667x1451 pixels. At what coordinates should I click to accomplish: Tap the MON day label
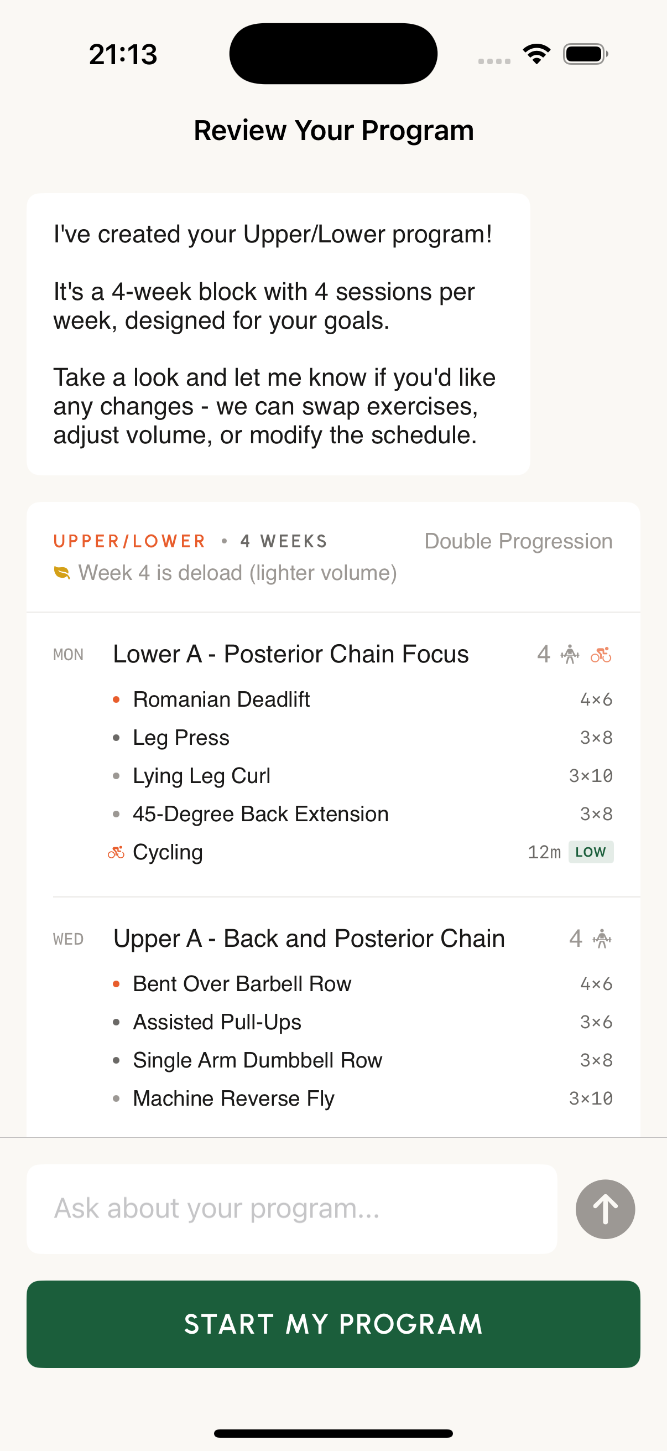pos(68,654)
